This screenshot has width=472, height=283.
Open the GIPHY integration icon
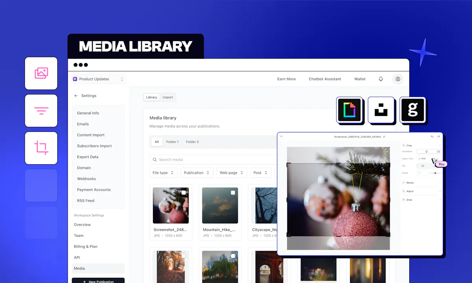(x=349, y=110)
